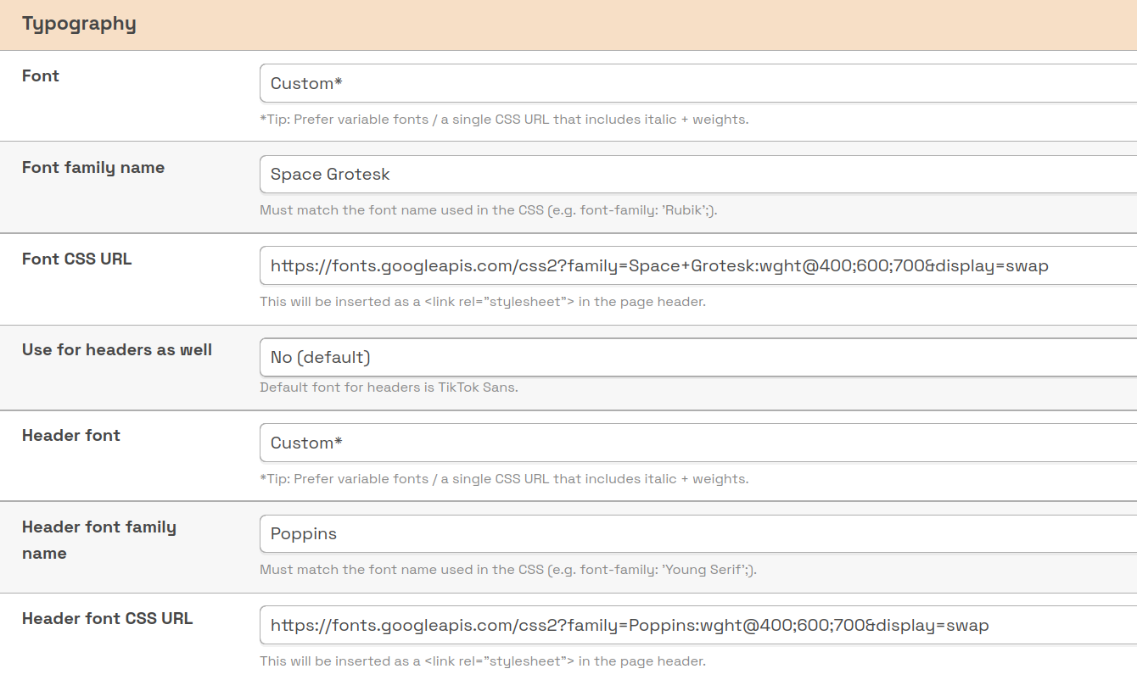Focus the Header font CSS URL field
The width and height of the screenshot is (1137, 680).
coord(696,626)
